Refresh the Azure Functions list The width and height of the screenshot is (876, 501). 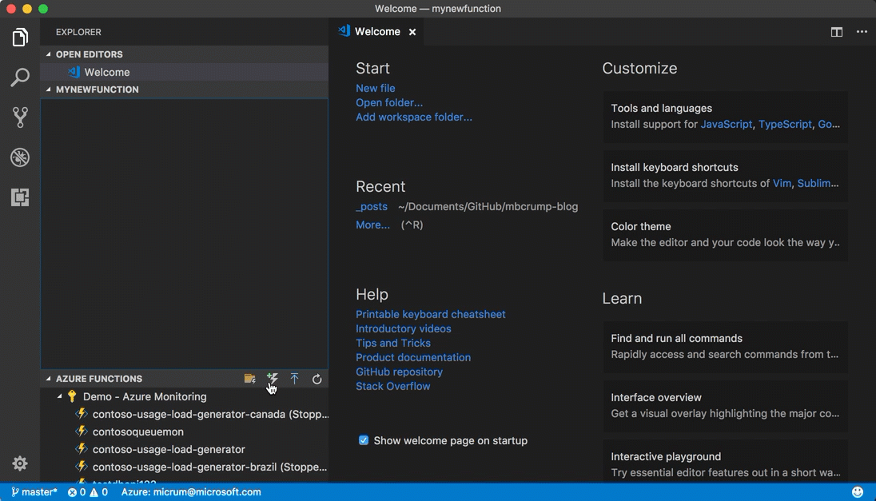pyautogui.click(x=317, y=379)
